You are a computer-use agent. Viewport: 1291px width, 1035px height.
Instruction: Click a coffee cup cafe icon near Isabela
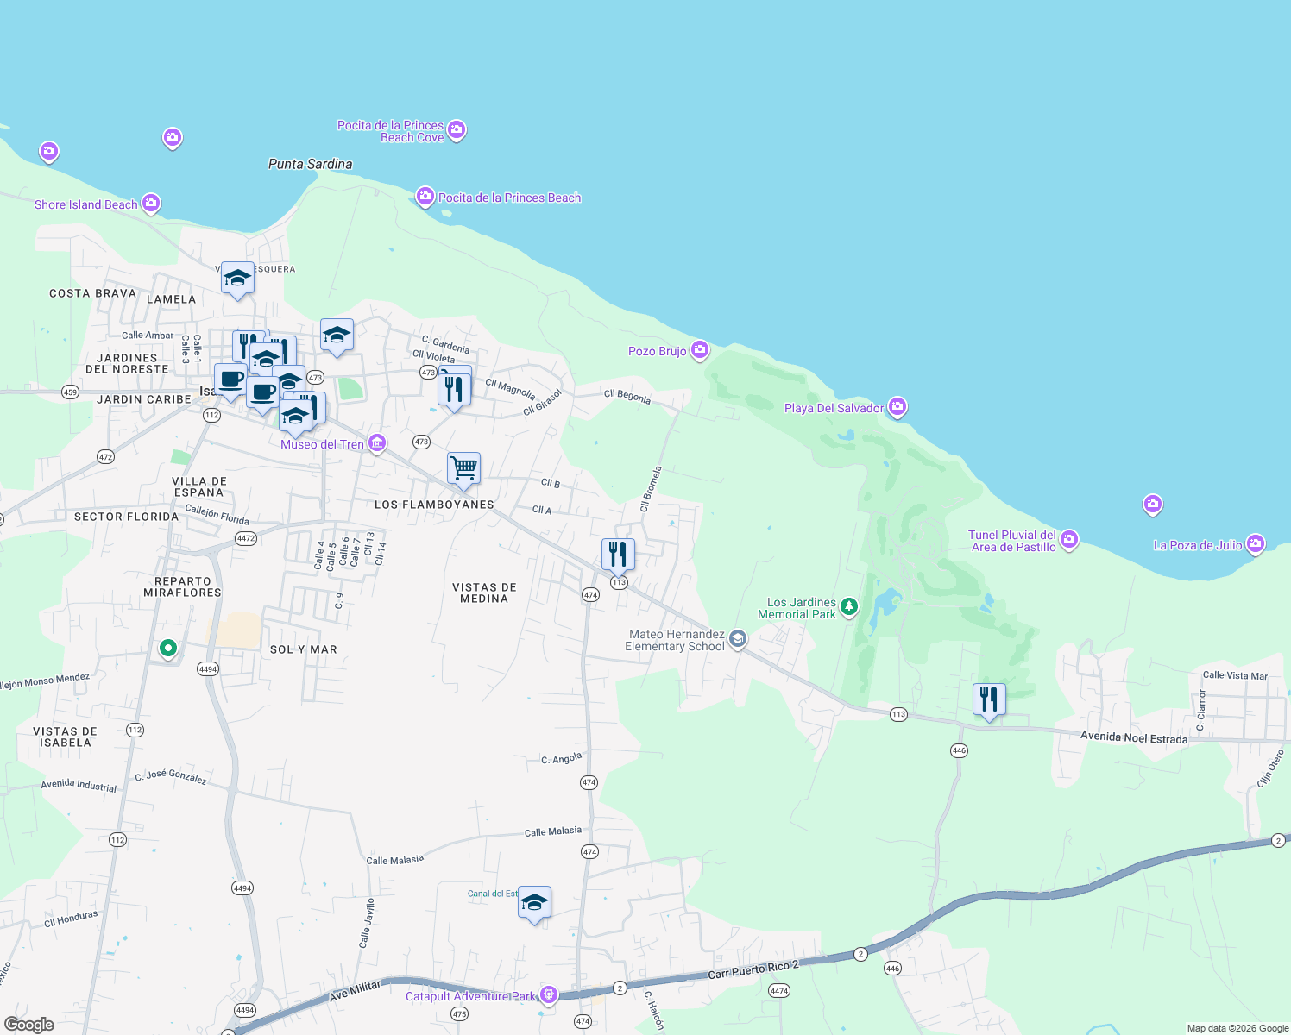pos(230,380)
